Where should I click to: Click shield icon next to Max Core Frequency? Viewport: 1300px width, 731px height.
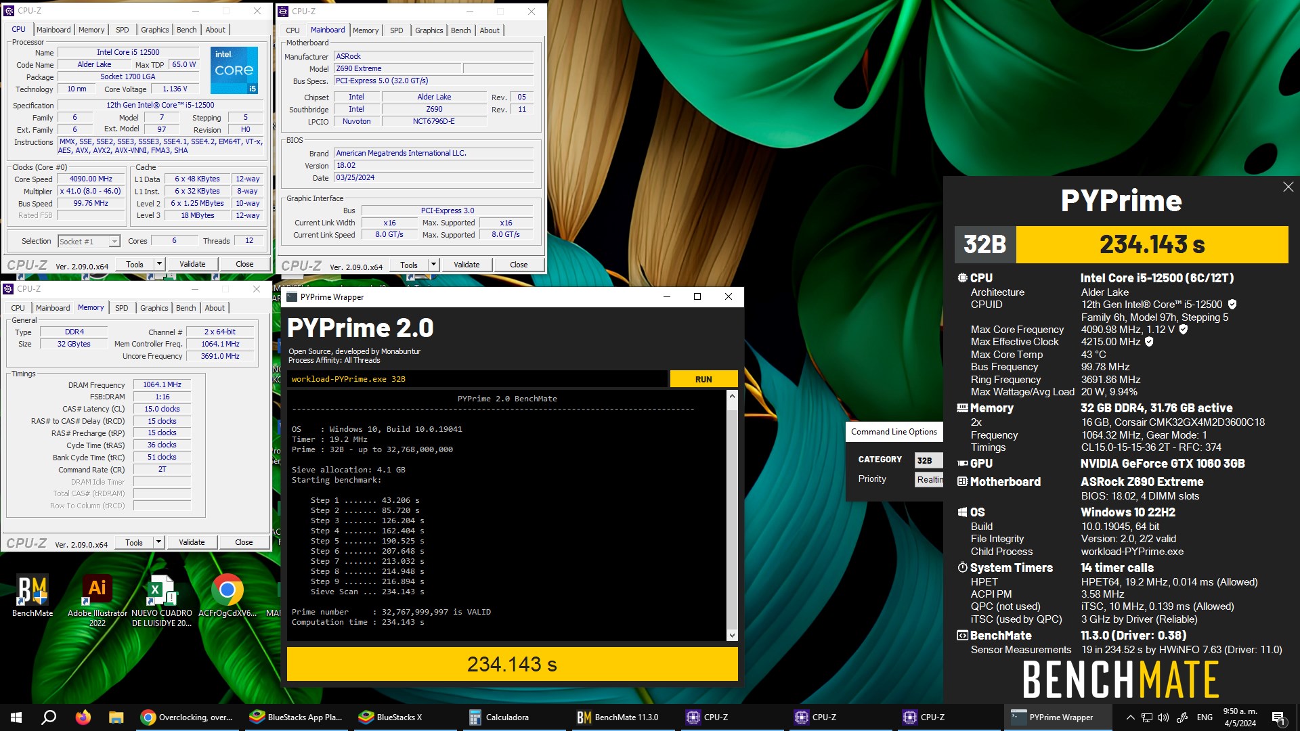click(x=1184, y=330)
